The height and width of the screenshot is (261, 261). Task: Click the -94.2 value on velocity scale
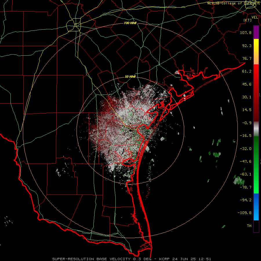click(246, 200)
